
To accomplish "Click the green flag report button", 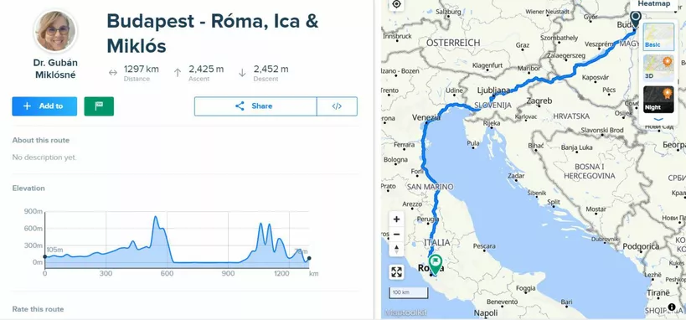I will coord(99,106).
